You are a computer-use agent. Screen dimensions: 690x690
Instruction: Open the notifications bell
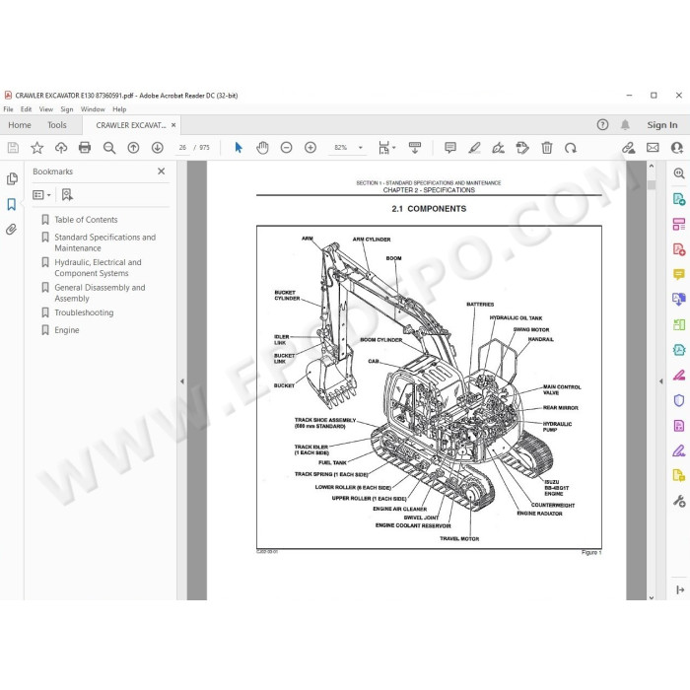625,125
